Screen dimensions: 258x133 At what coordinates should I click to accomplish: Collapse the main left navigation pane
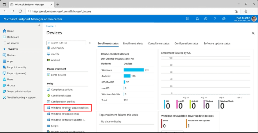coord(39,25)
